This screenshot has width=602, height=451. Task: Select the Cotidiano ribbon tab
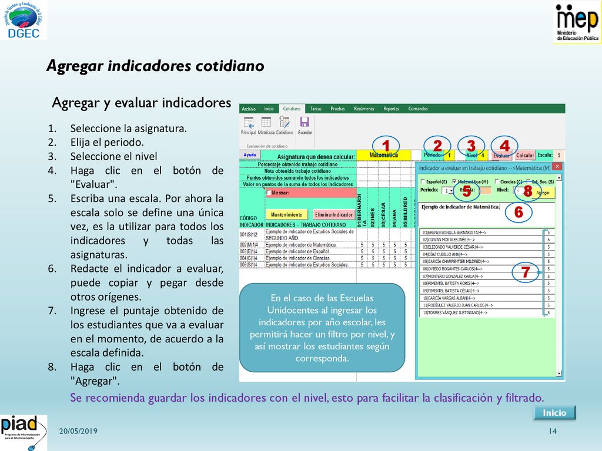point(292,109)
